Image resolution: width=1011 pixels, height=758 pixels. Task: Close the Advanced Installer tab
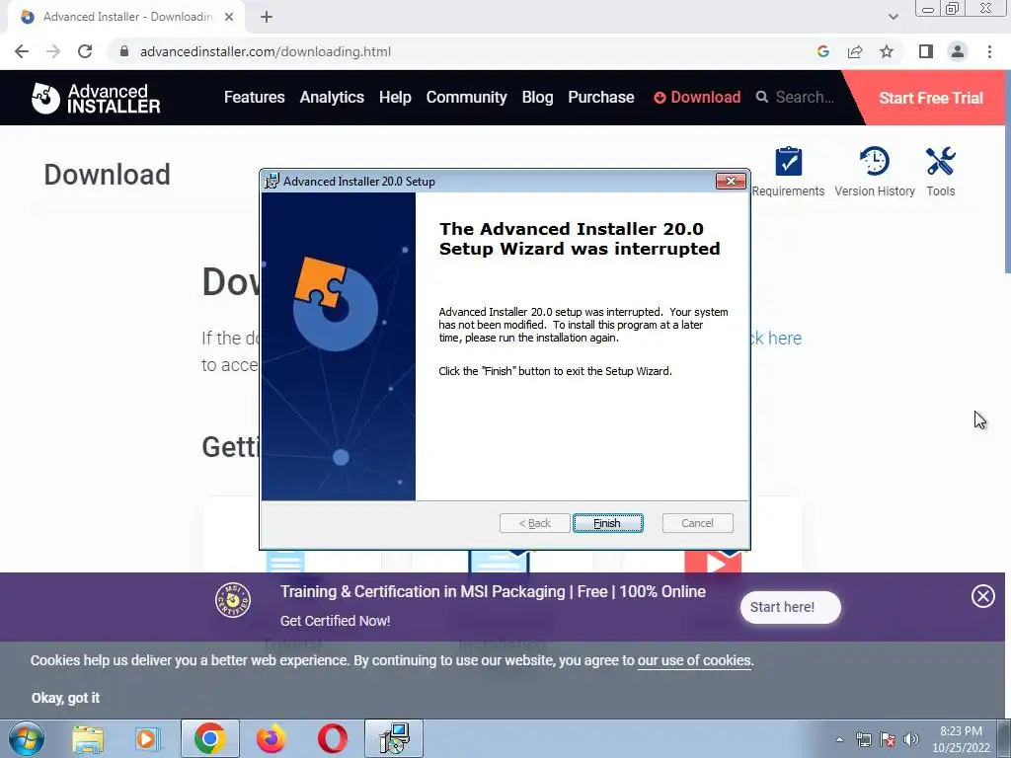229,17
